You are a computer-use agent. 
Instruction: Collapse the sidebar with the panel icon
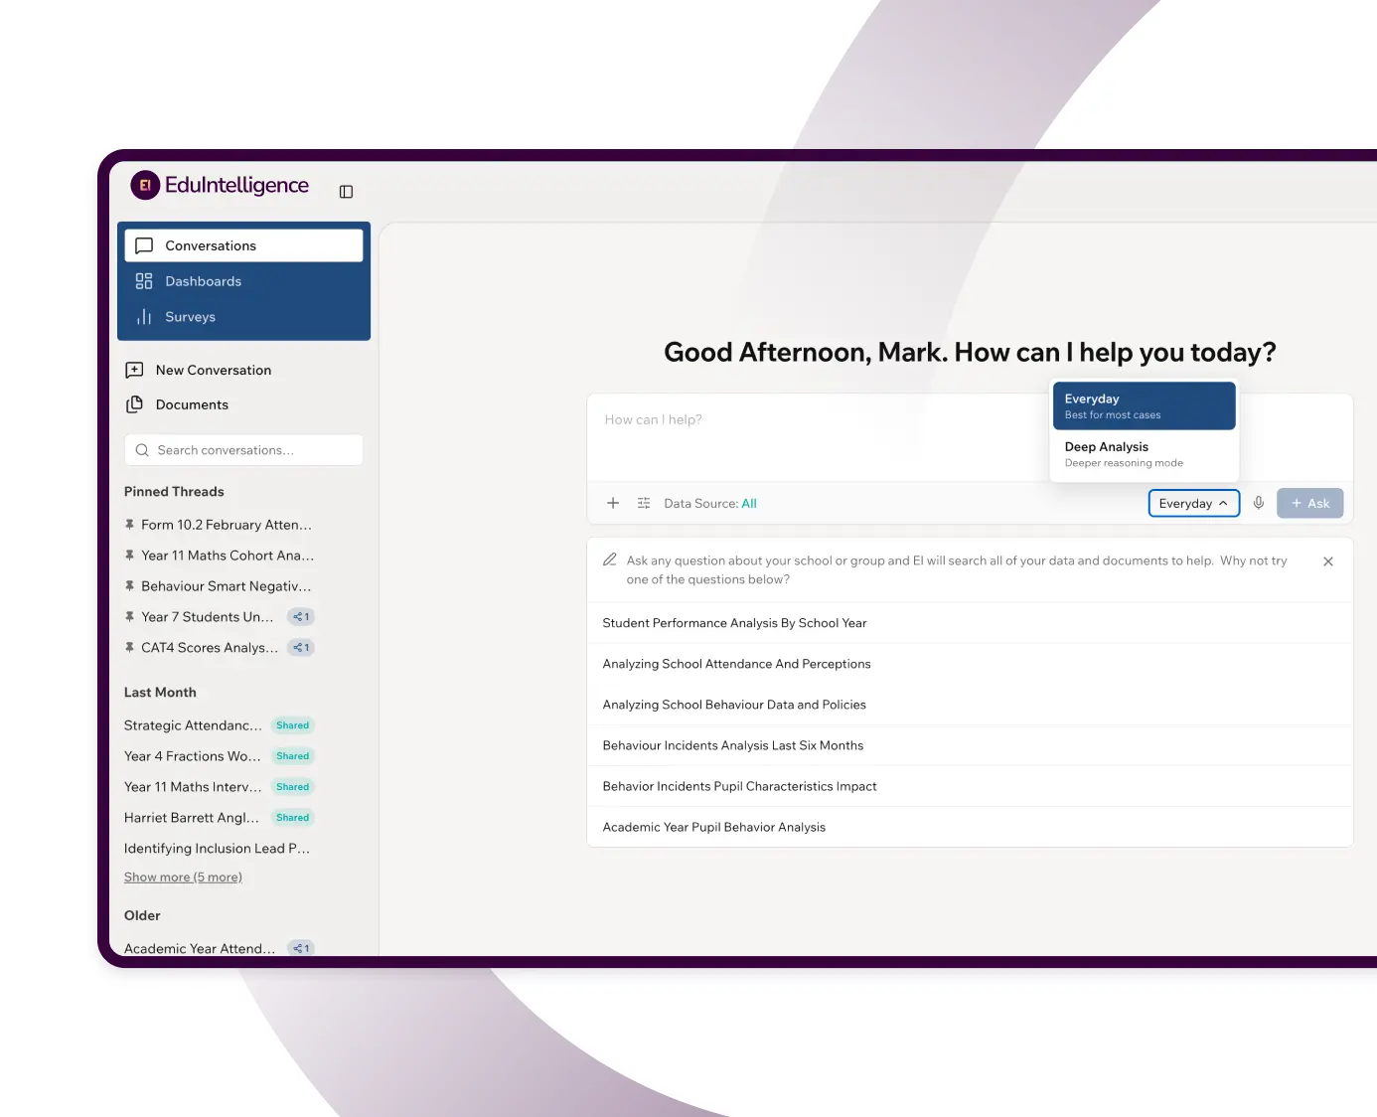pos(346,192)
